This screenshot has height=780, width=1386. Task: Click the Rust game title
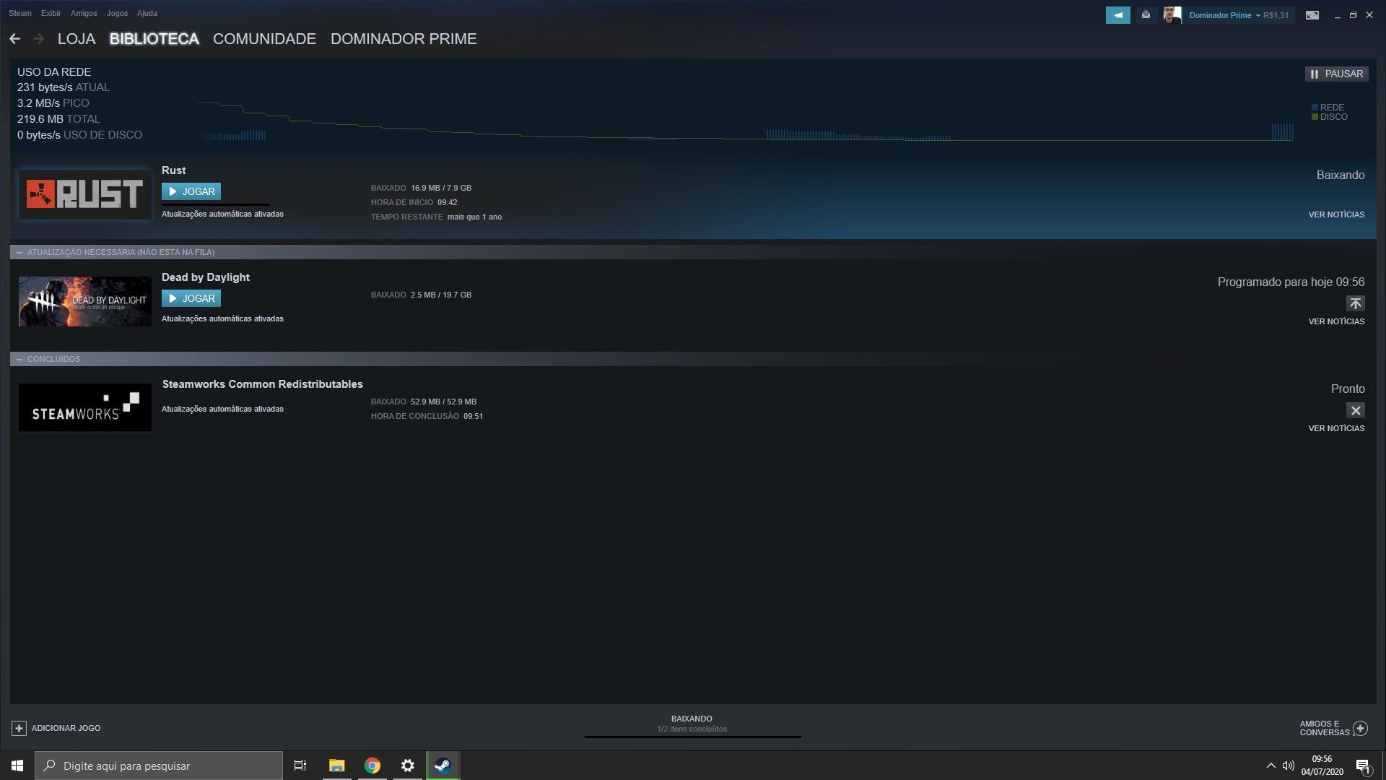173,170
